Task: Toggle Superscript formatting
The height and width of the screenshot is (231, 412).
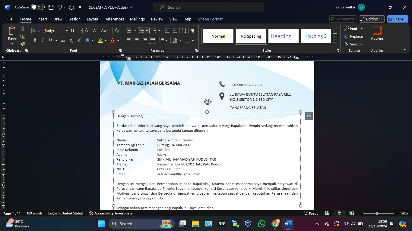Action: pyautogui.click(x=79, y=40)
